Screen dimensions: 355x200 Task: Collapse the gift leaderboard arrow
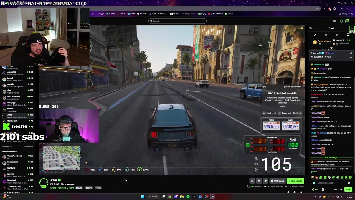(331, 48)
